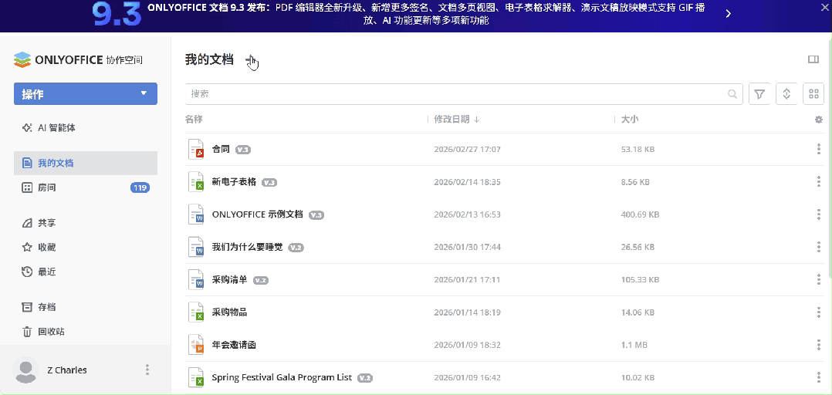Click document icon for 采购清单

tap(196, 279)
